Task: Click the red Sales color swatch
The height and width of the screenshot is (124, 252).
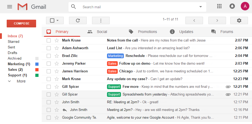Action: 37,70
